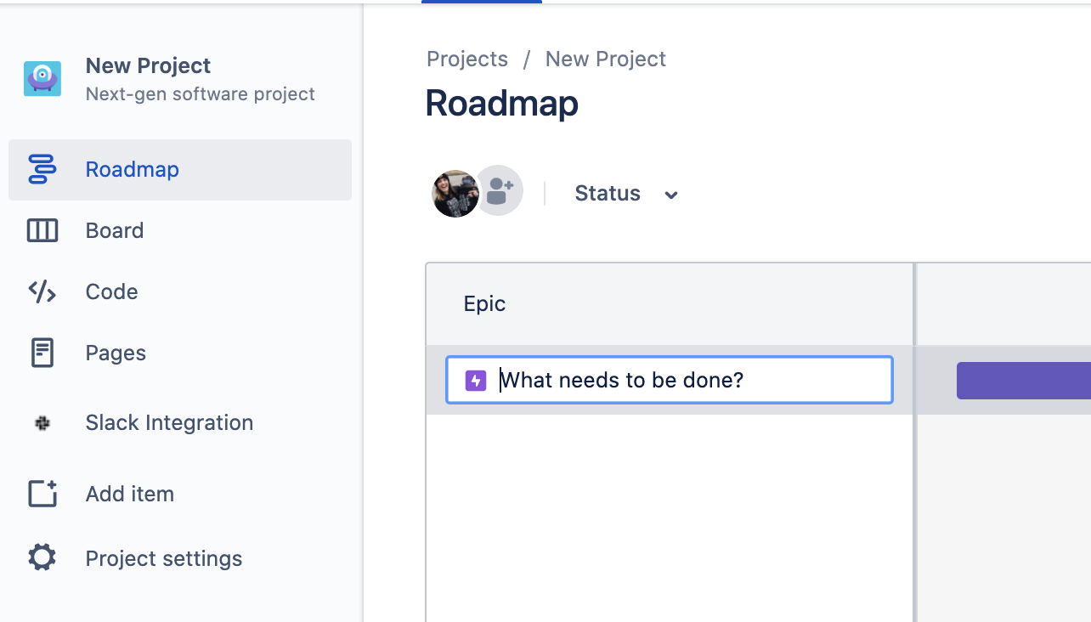Open the Projects breadcrumb link

(x=466, y=59)
